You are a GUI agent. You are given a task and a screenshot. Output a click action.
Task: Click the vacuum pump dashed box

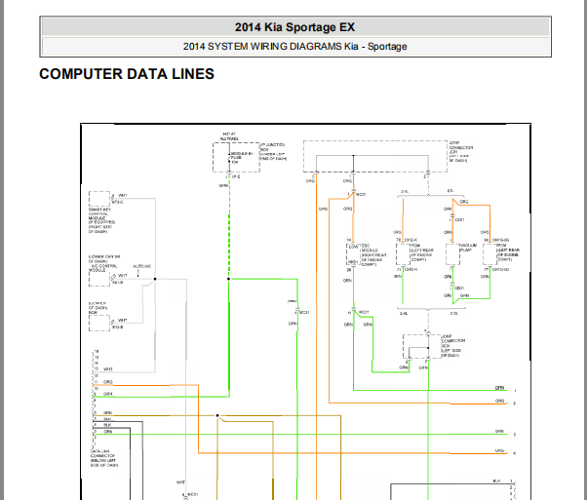pos(452,254)
